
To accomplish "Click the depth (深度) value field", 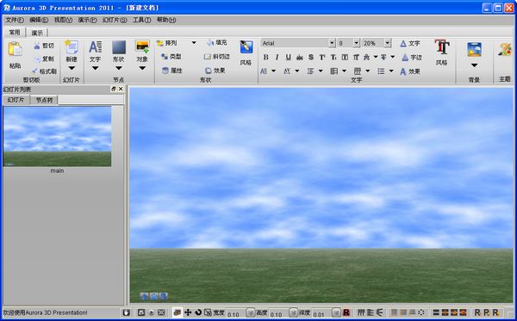I will pos(321,313).
